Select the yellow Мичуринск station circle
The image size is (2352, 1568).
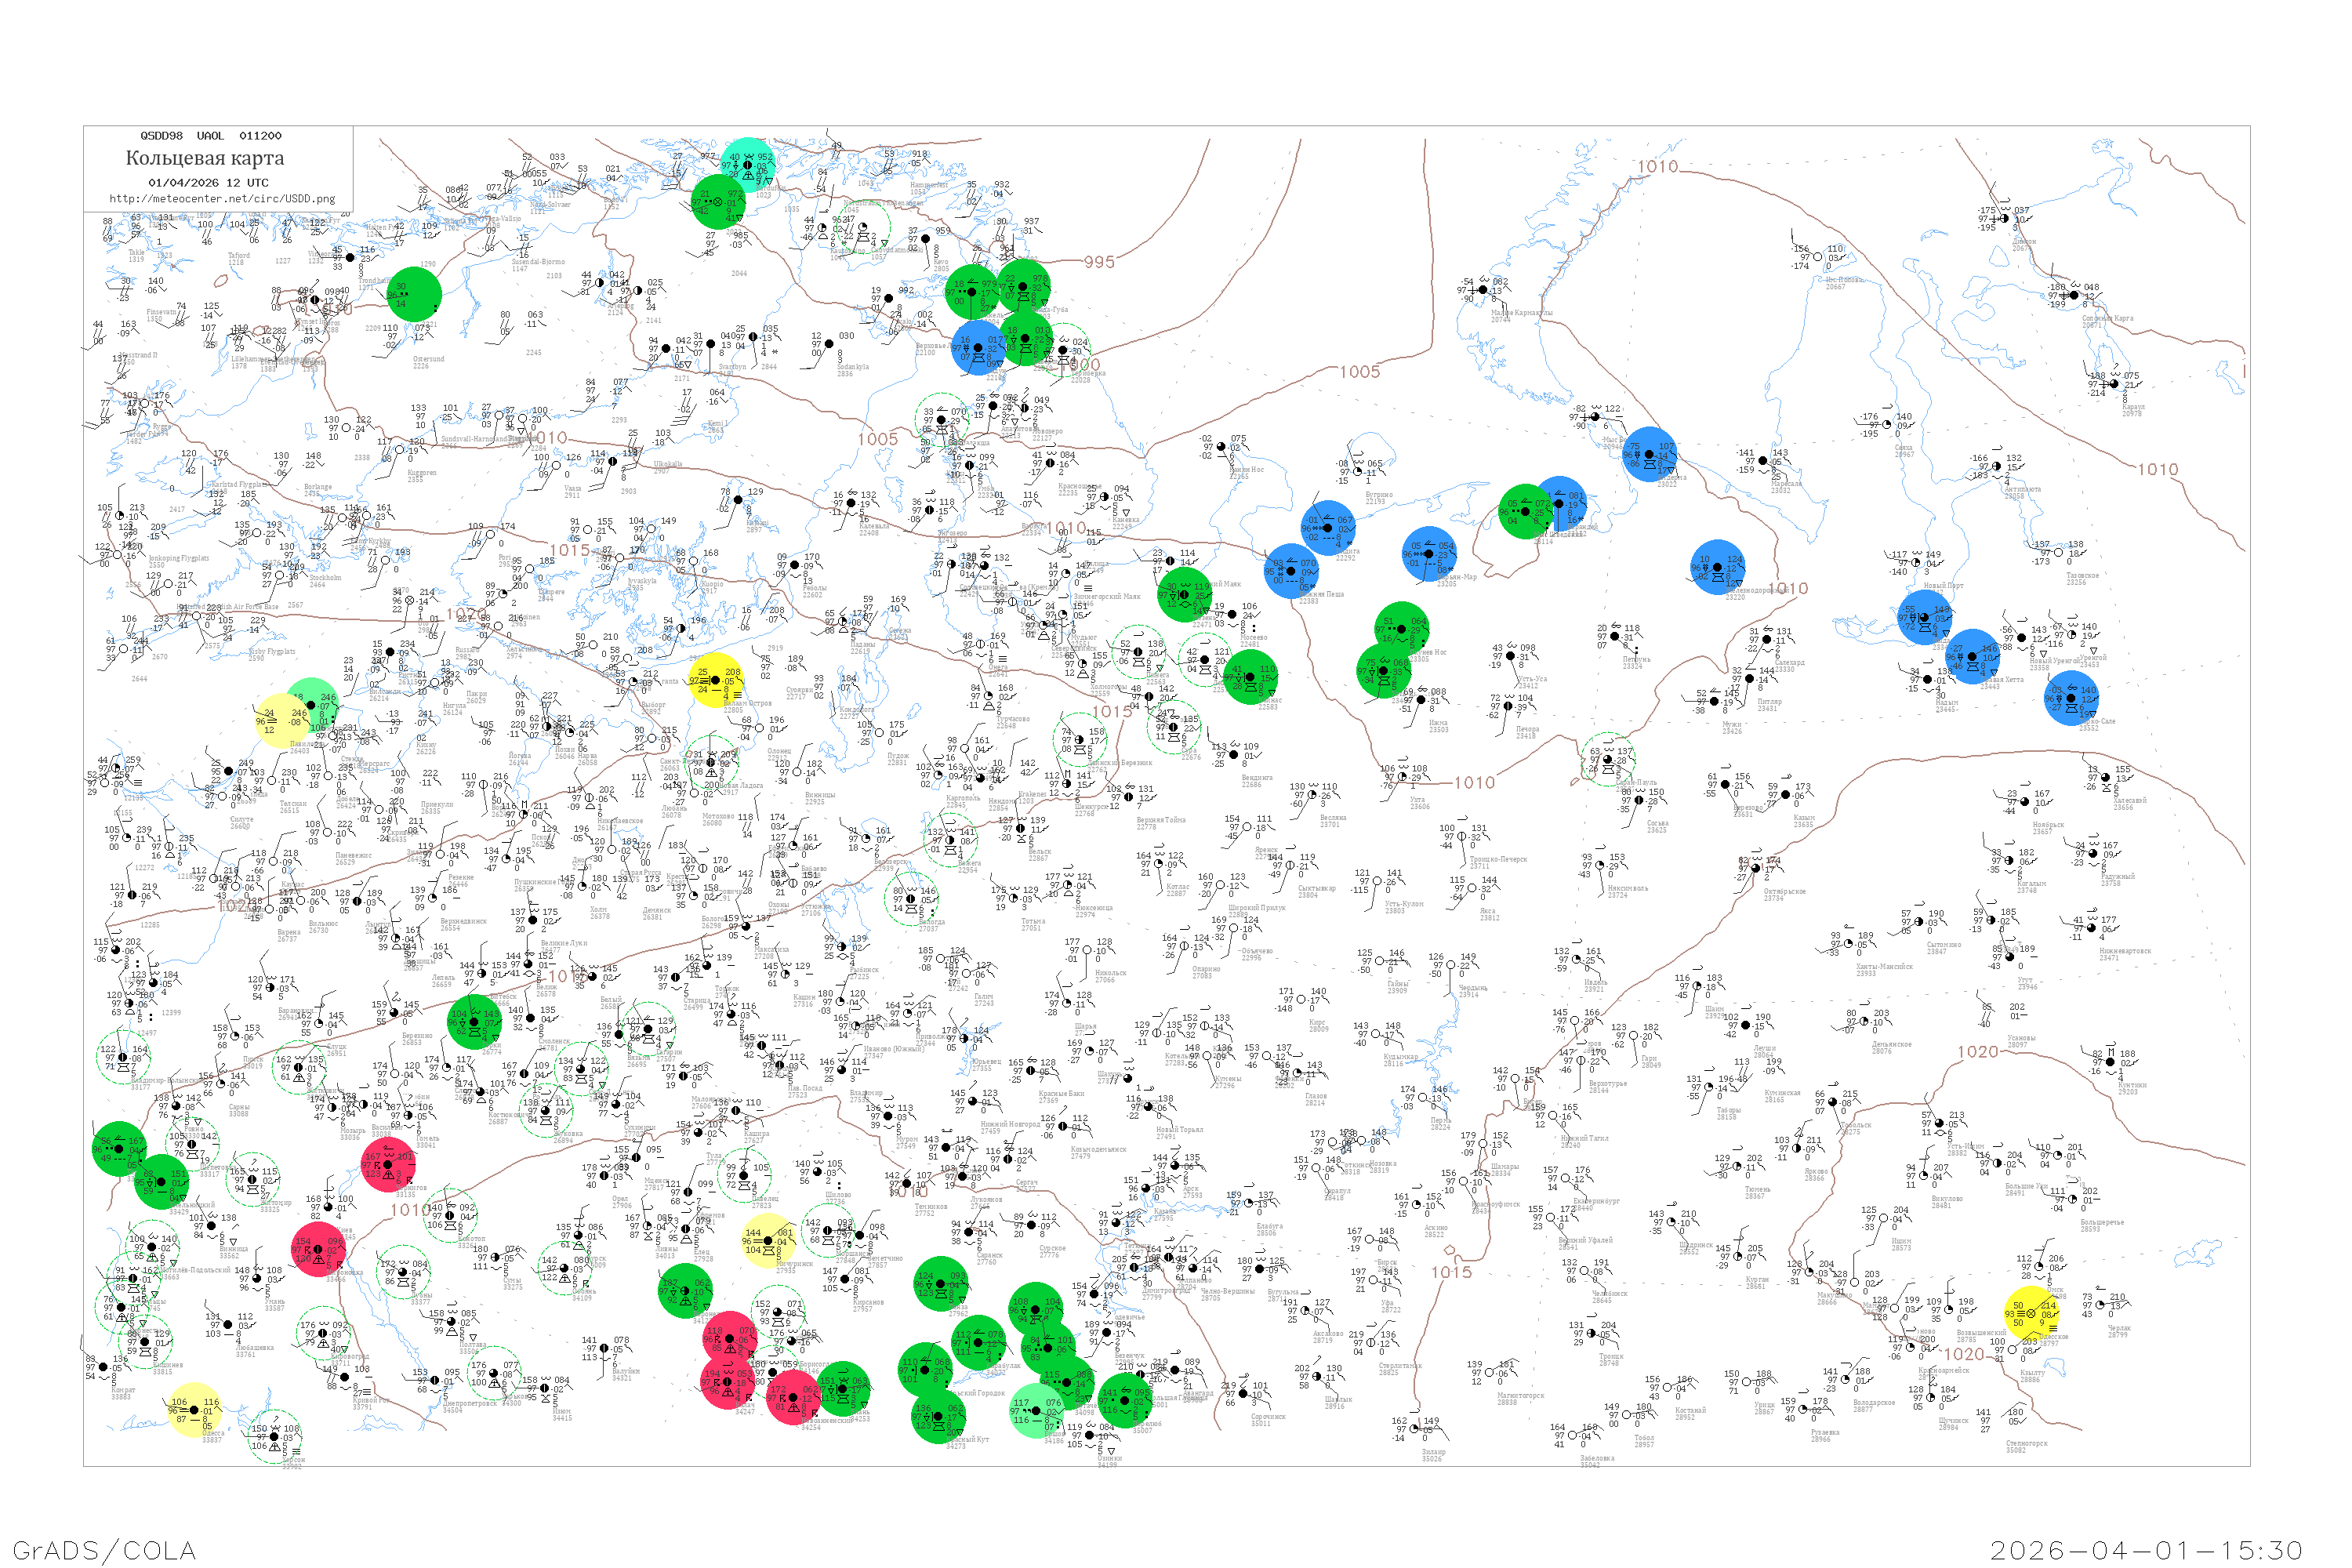pyautogui.click(x=768, y=1241)
